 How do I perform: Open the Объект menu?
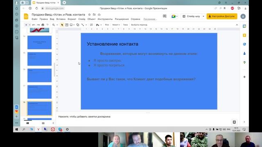pyautogui.click(x=91, y=19)
